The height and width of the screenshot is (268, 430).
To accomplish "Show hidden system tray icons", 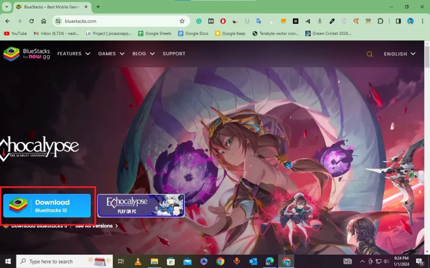I will point(362,261).
